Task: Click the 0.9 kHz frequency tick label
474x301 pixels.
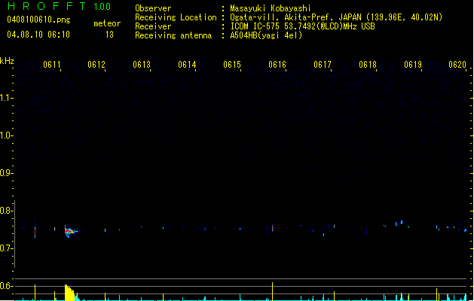Action: 6,173
